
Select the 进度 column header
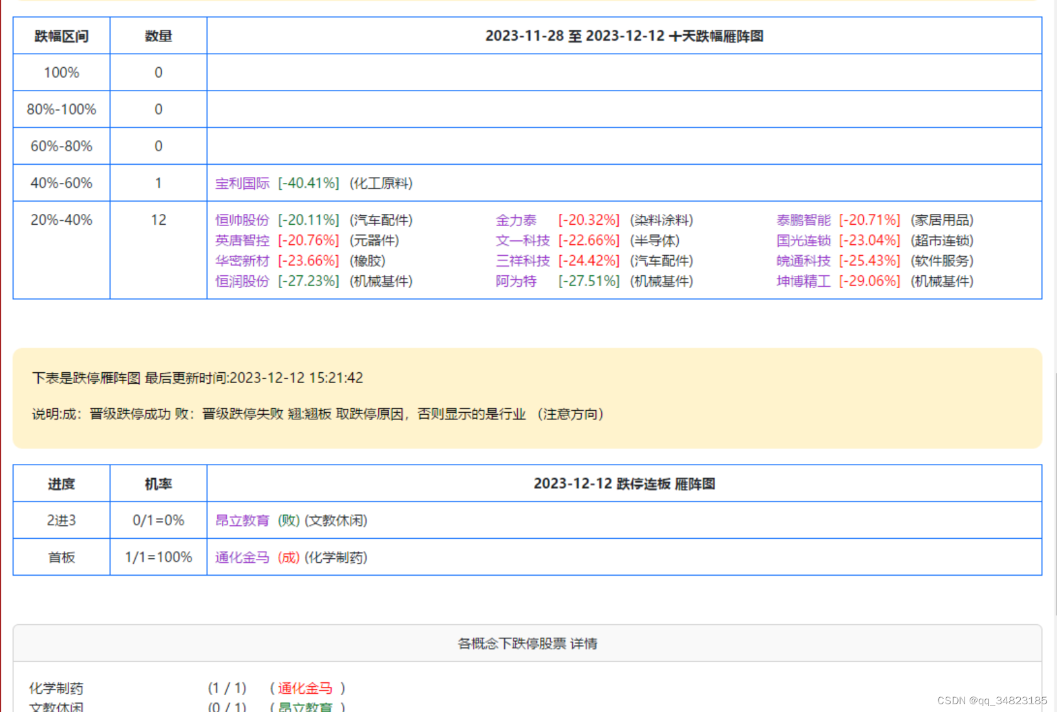[61, 484]
